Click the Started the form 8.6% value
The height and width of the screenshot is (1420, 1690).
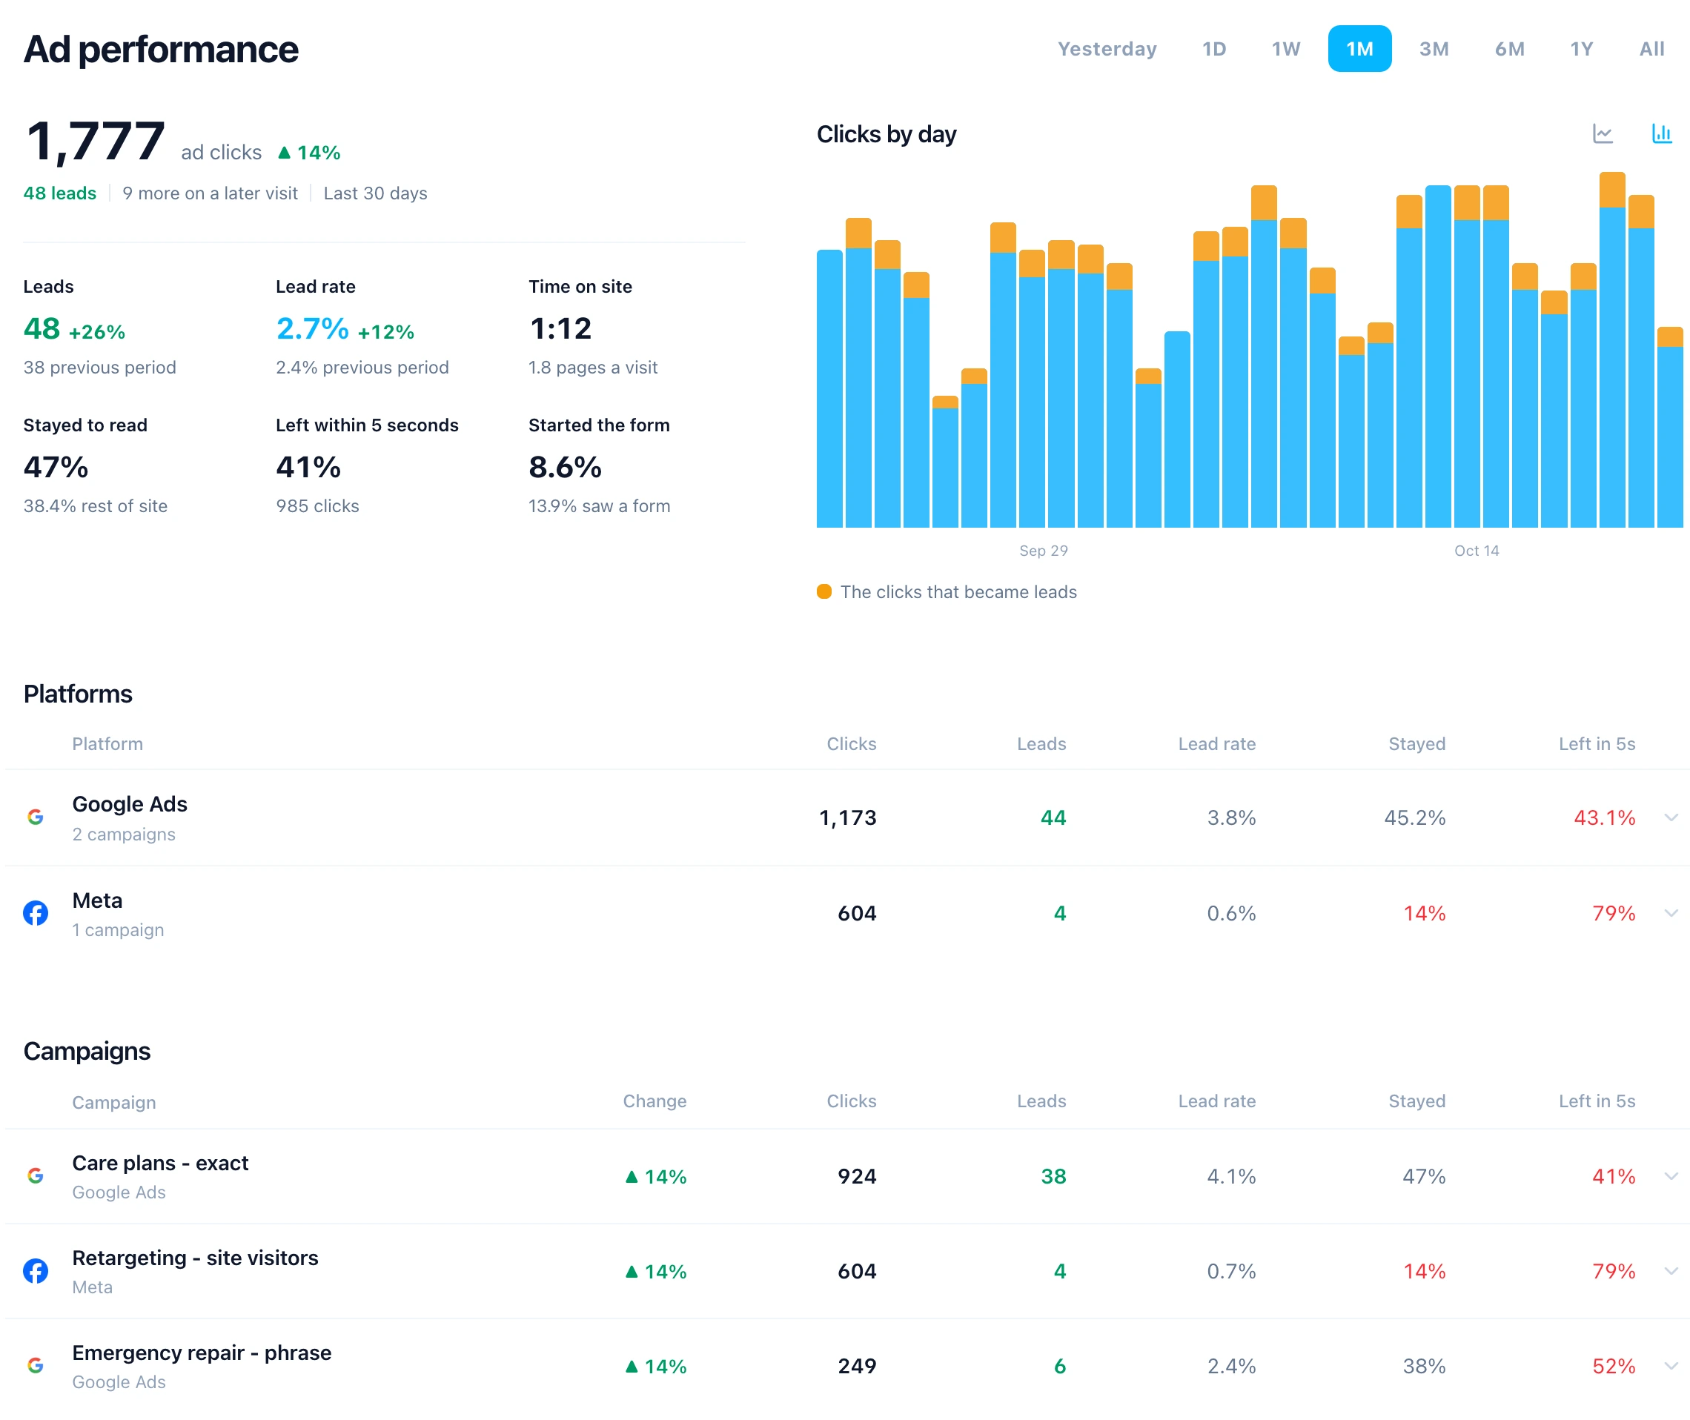[564, 467]
